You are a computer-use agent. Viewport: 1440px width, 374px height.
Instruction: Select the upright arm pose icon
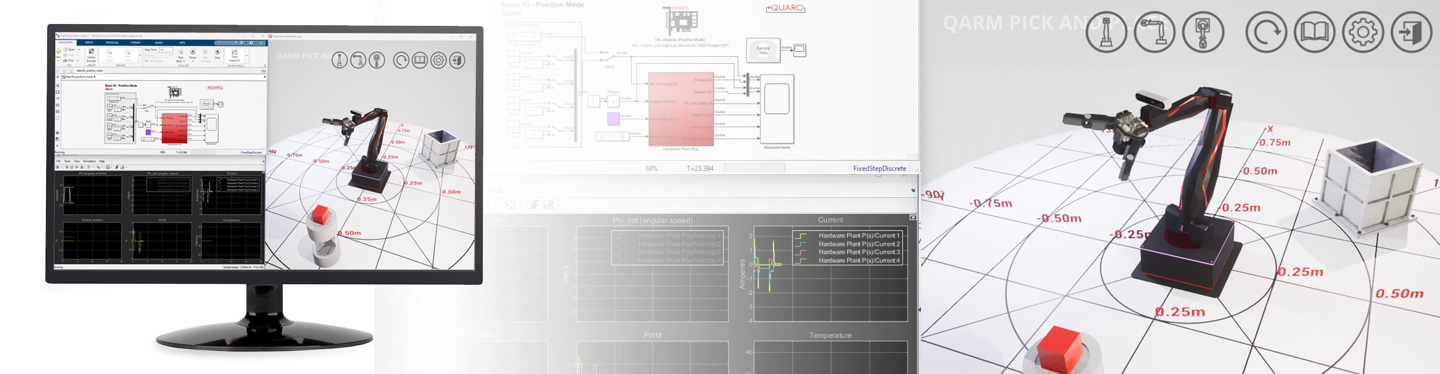(x=1106, y=32)
